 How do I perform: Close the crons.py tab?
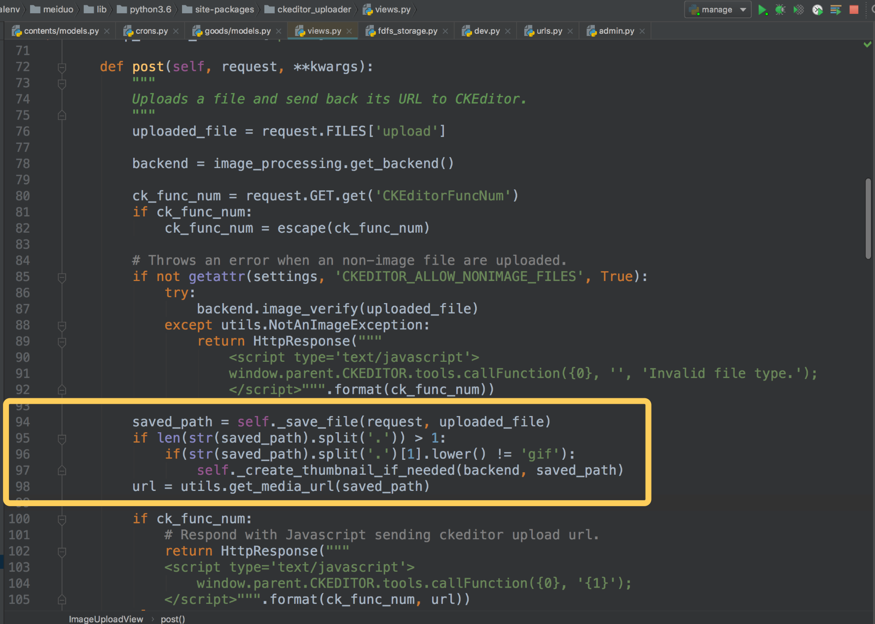176,31
